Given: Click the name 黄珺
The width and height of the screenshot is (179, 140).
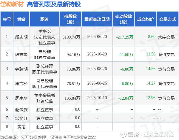Looking at the screenshot, I should (x=21, y=127).
